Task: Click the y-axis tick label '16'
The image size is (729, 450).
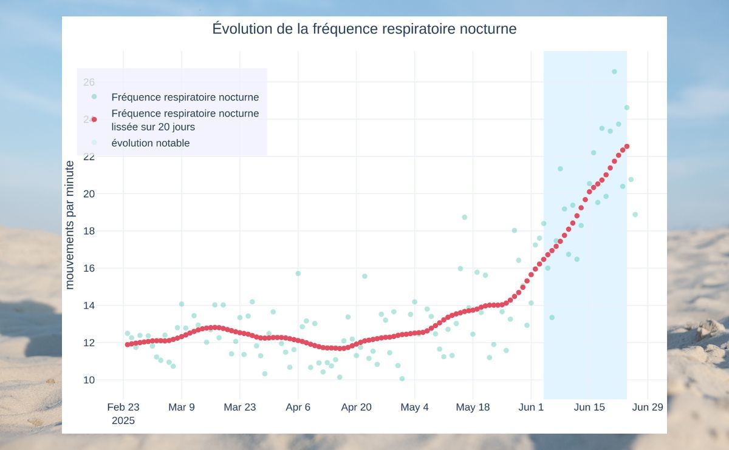Action: coord(89,268)
